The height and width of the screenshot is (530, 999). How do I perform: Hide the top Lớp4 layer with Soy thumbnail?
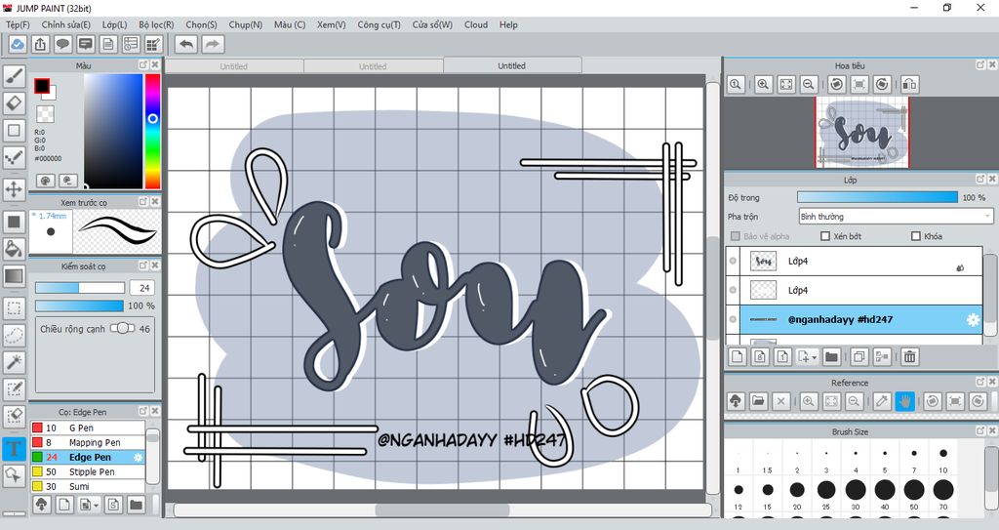[x=733, y=261]
